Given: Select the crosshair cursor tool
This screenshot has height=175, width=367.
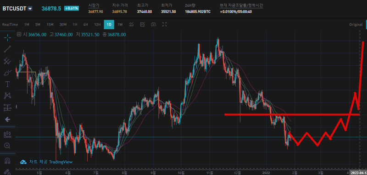Looking at the screenshot, I should 7,37.
